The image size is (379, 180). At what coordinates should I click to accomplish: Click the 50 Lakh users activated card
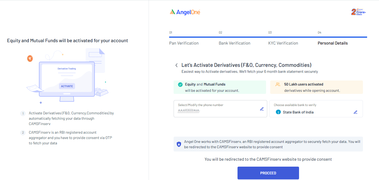coord(317,87)
